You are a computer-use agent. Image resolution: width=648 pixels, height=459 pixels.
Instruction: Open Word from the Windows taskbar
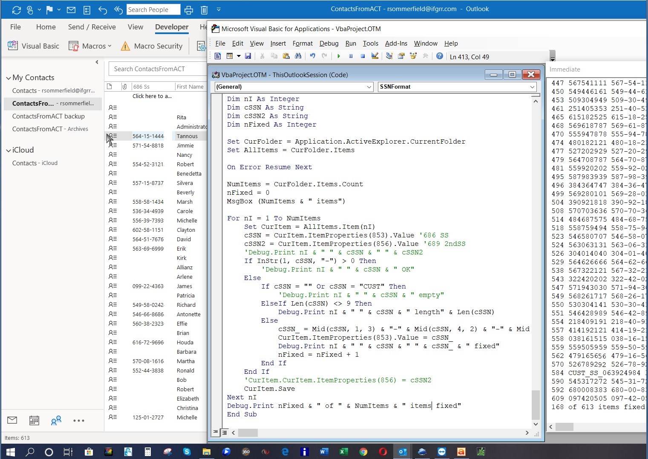tap(324, 452)
